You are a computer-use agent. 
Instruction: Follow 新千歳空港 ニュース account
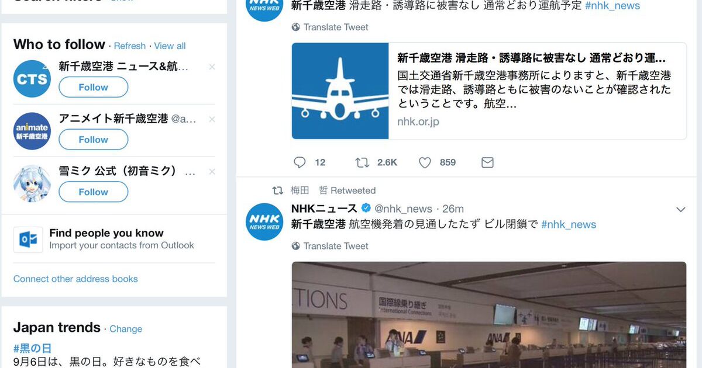tap(93, 87)
